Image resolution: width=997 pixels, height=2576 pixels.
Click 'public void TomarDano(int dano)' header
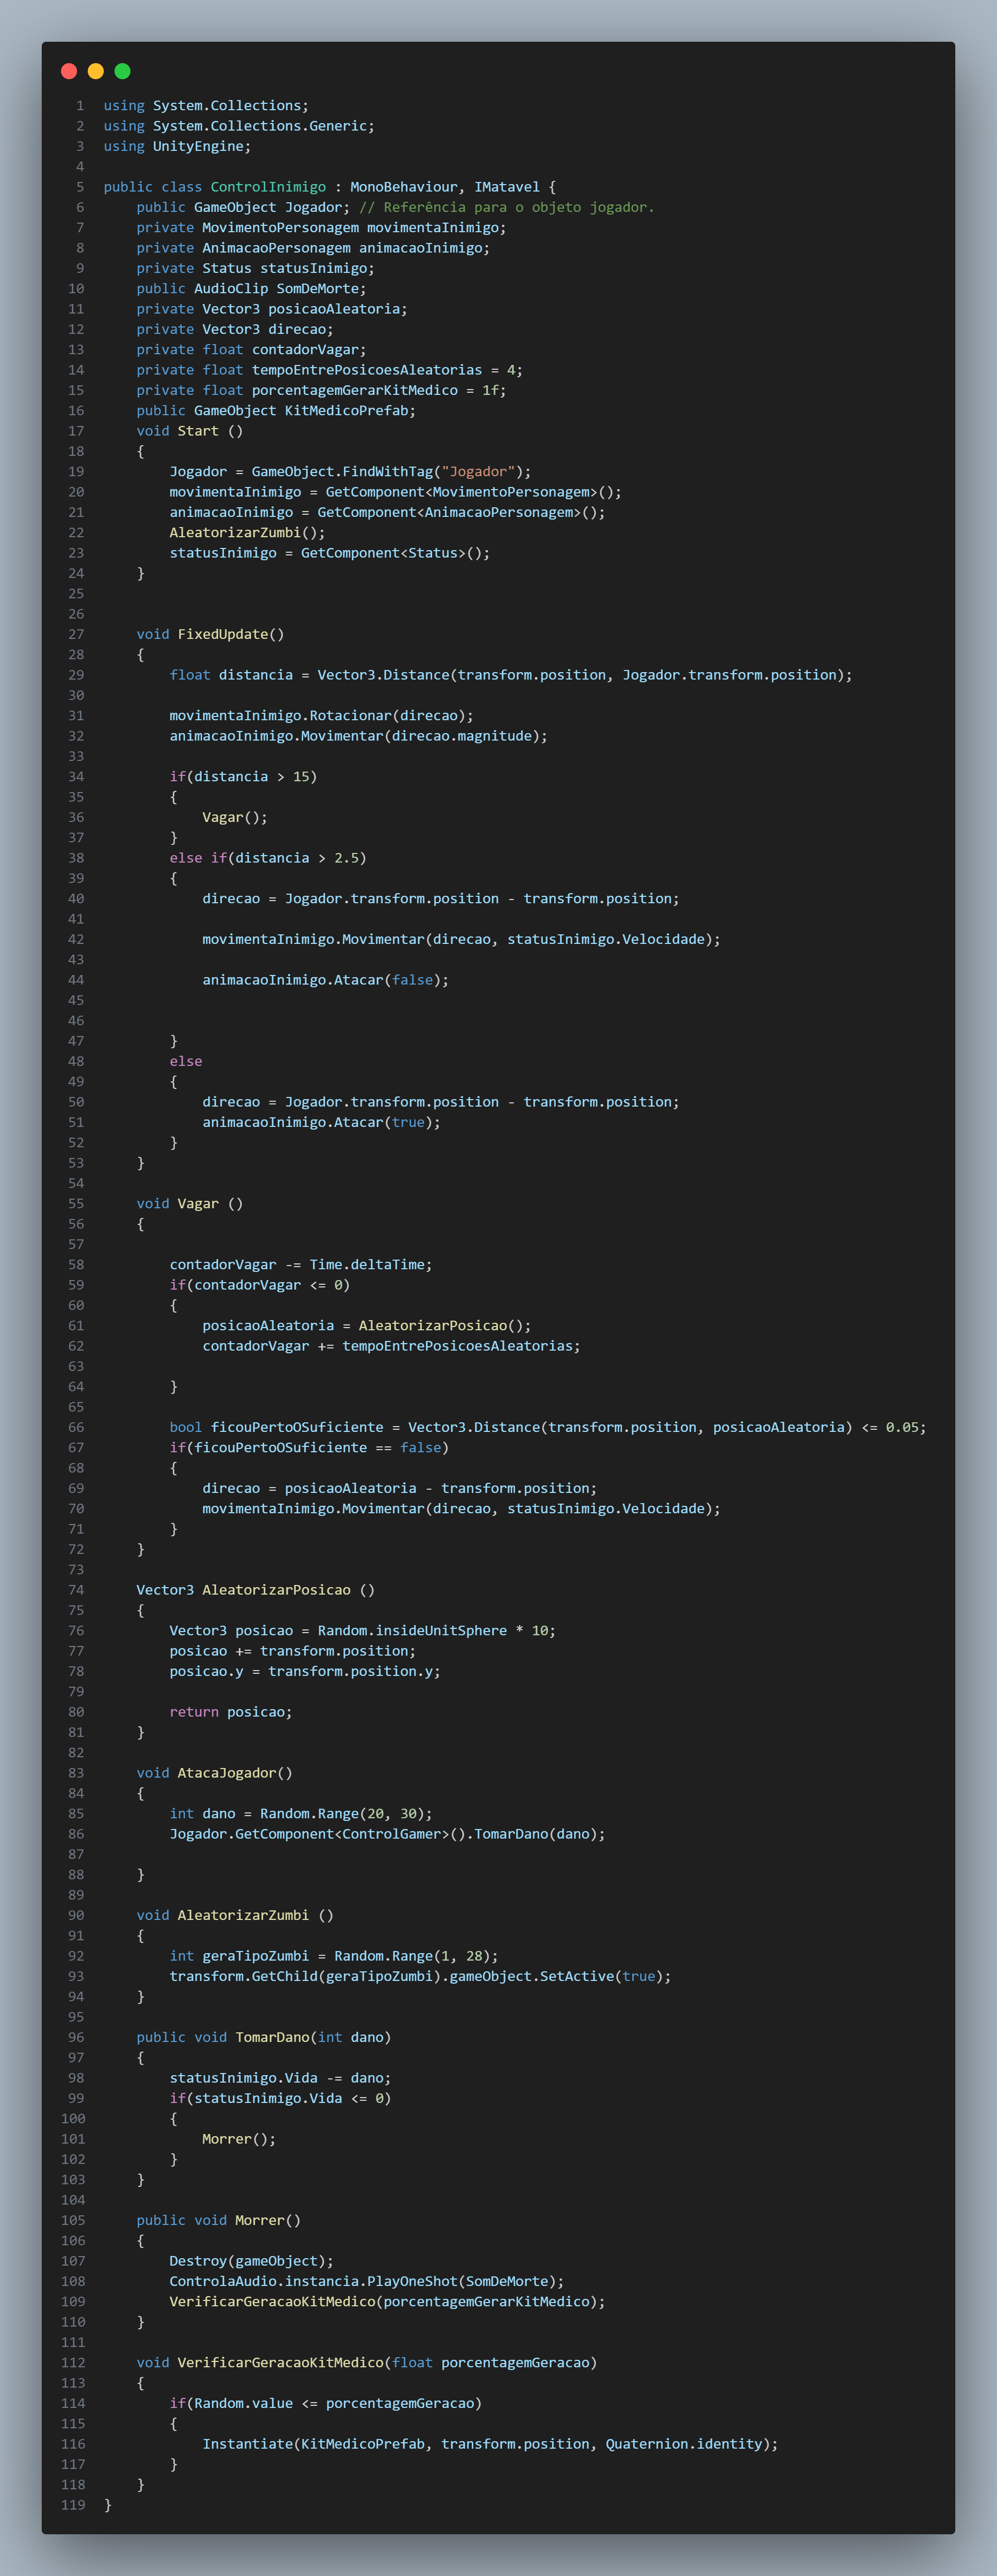click(x=264, y=2037)
